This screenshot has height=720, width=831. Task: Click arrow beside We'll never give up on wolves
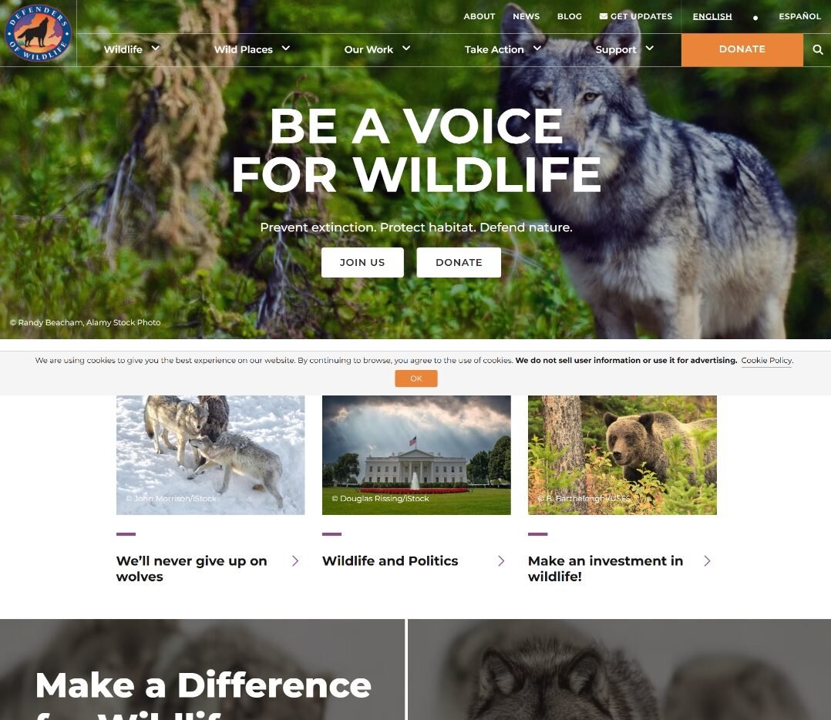(295, 561)
